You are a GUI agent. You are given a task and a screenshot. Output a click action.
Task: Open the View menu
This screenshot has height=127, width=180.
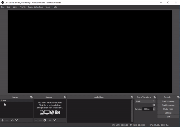pyautogui.click(x=15, y=7)
